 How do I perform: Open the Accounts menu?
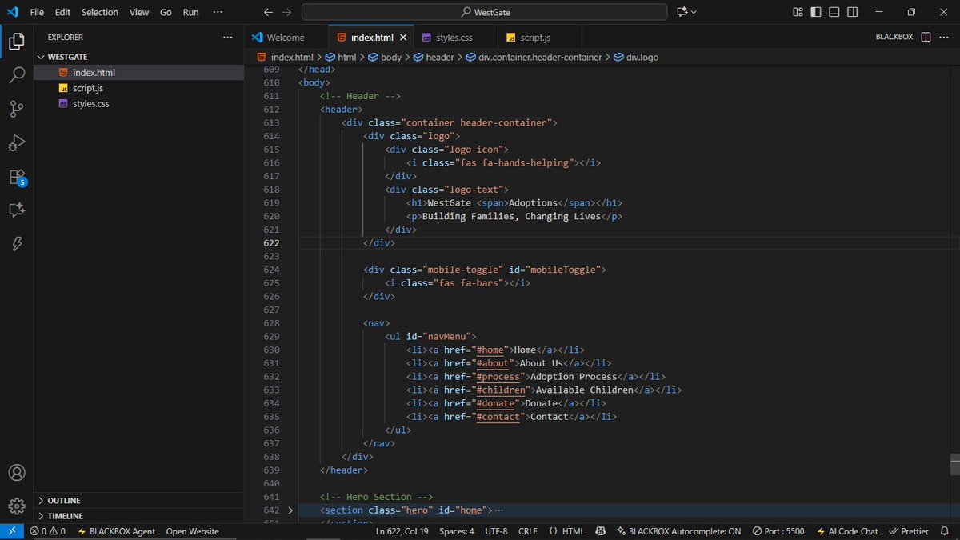click(x=16, y=473)
